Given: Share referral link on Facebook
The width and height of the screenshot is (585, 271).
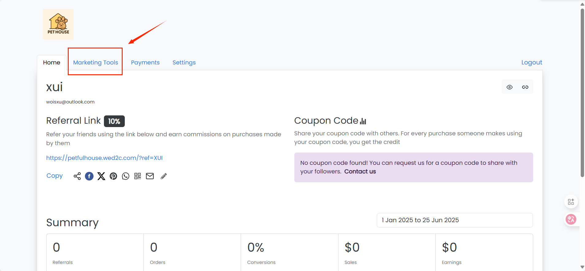Looking at the screenshot, I should [x=89, y=176].
